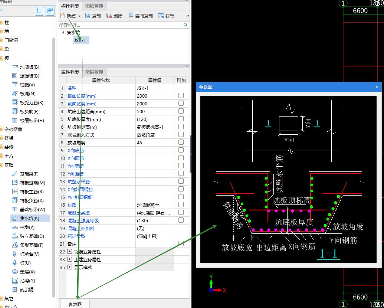The height and width of the screenshot is (308, 384).
Task: Switch to the 图层管理 tab
Action: click(94, 72)
